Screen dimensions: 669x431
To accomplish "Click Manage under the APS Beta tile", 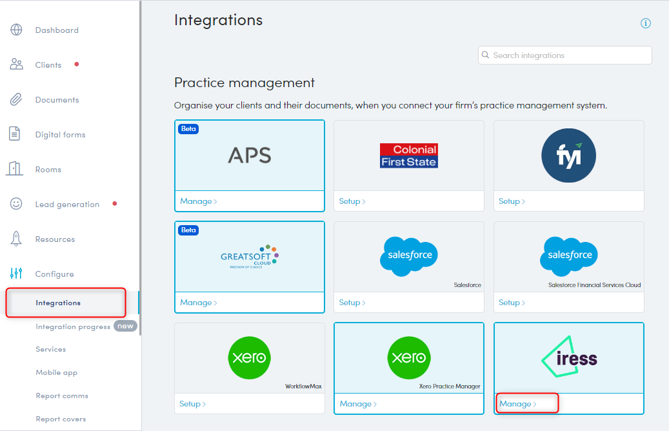I will (198, 201).
